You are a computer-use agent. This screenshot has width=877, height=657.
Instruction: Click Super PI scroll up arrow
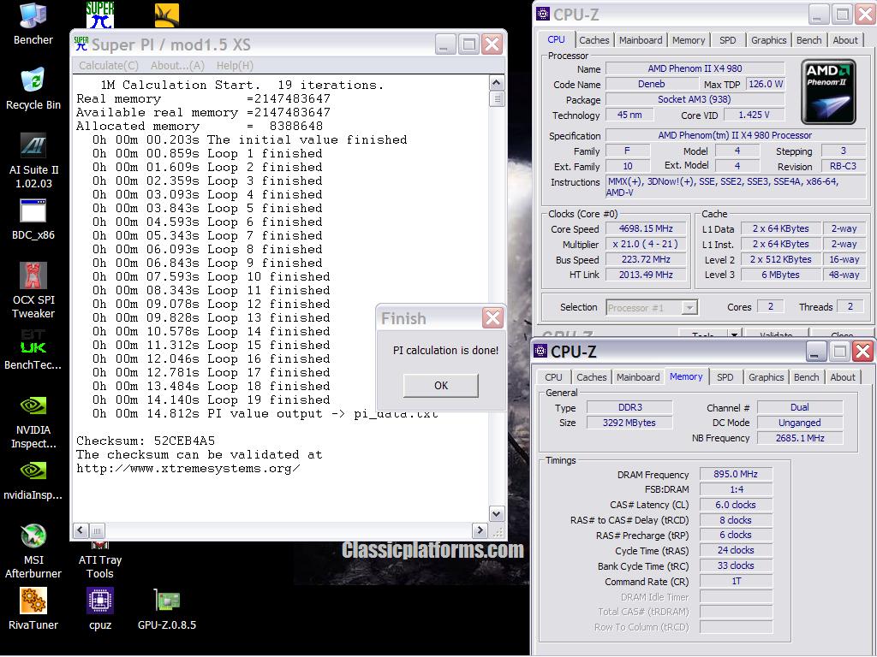pyautogui.click(x=497, y=83)
